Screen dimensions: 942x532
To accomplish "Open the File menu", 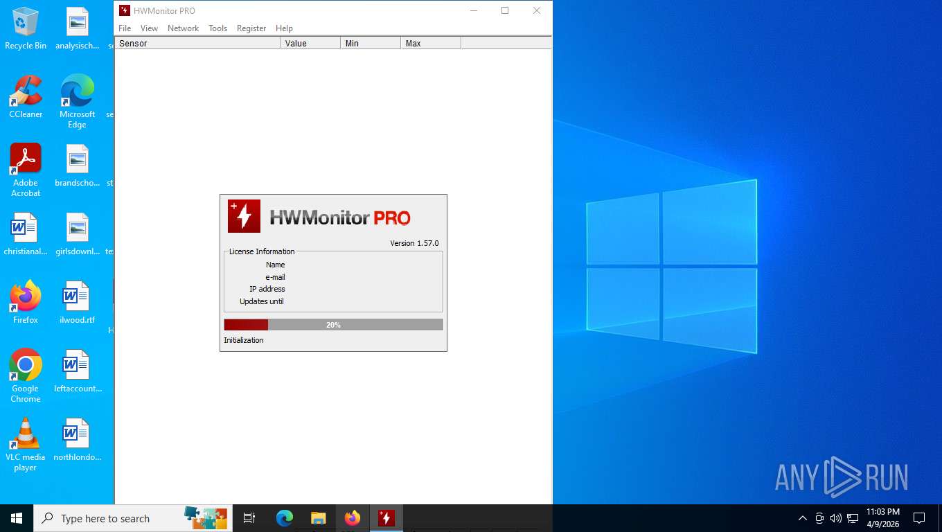I will click(x=125, y=28).
